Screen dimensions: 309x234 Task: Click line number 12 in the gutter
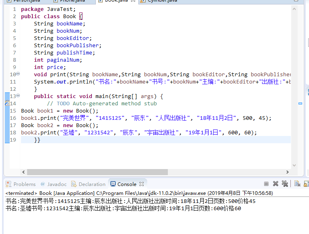13,89
